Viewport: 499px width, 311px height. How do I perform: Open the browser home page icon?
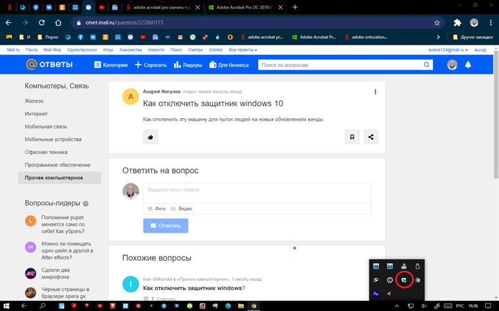click(58, 22)
